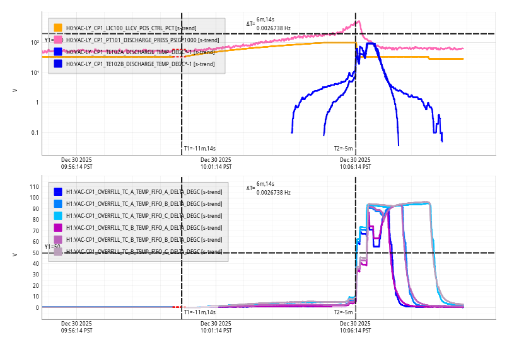The image size is (507, 347).
Task: Select the TC_B_TEMP_FIFO_B legend label
Action: [x=144, y=240]
